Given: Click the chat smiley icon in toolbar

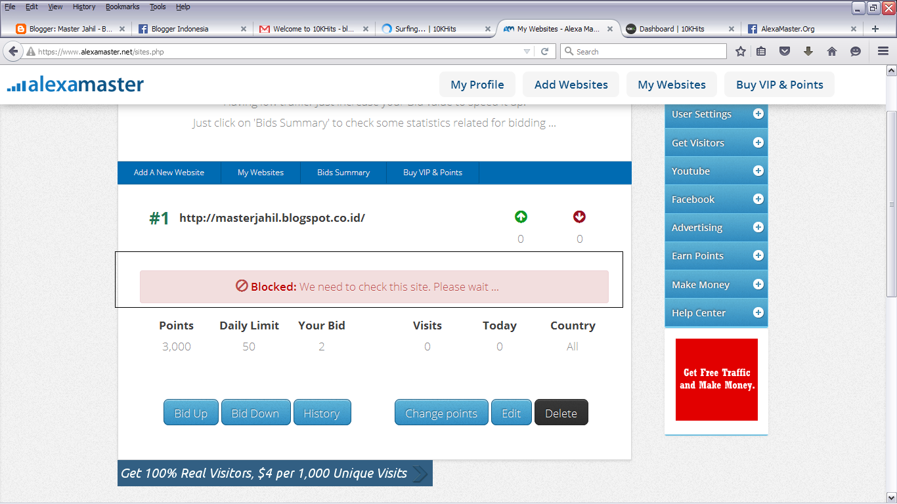Looking at the screenshot, I should (x=856, y=51).
